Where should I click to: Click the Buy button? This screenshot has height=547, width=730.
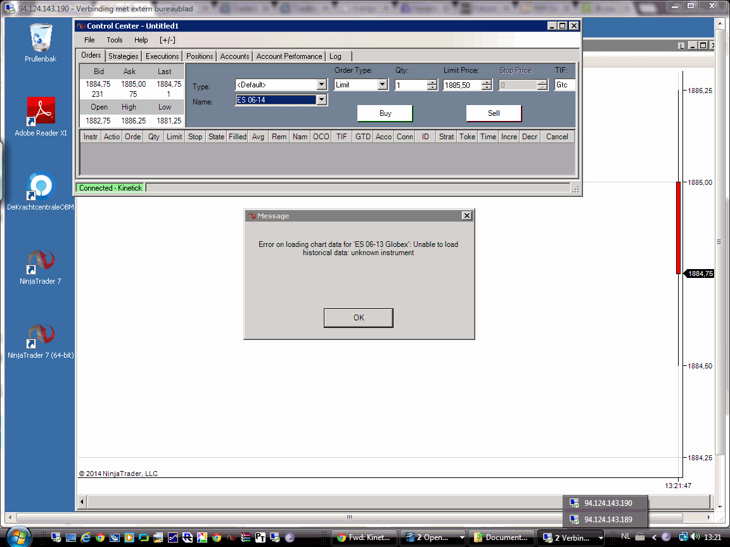point(385,113)
